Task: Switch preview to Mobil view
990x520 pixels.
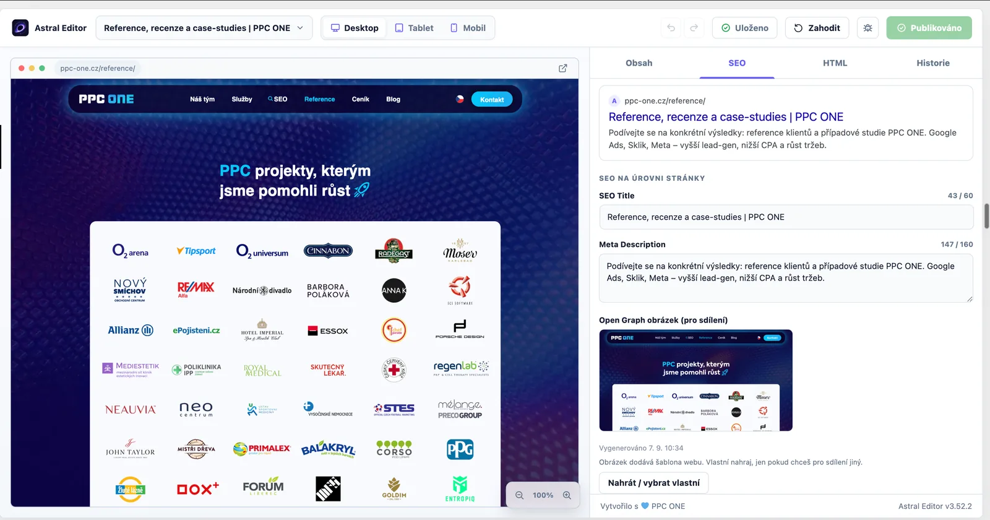Action: coord(468,28)
